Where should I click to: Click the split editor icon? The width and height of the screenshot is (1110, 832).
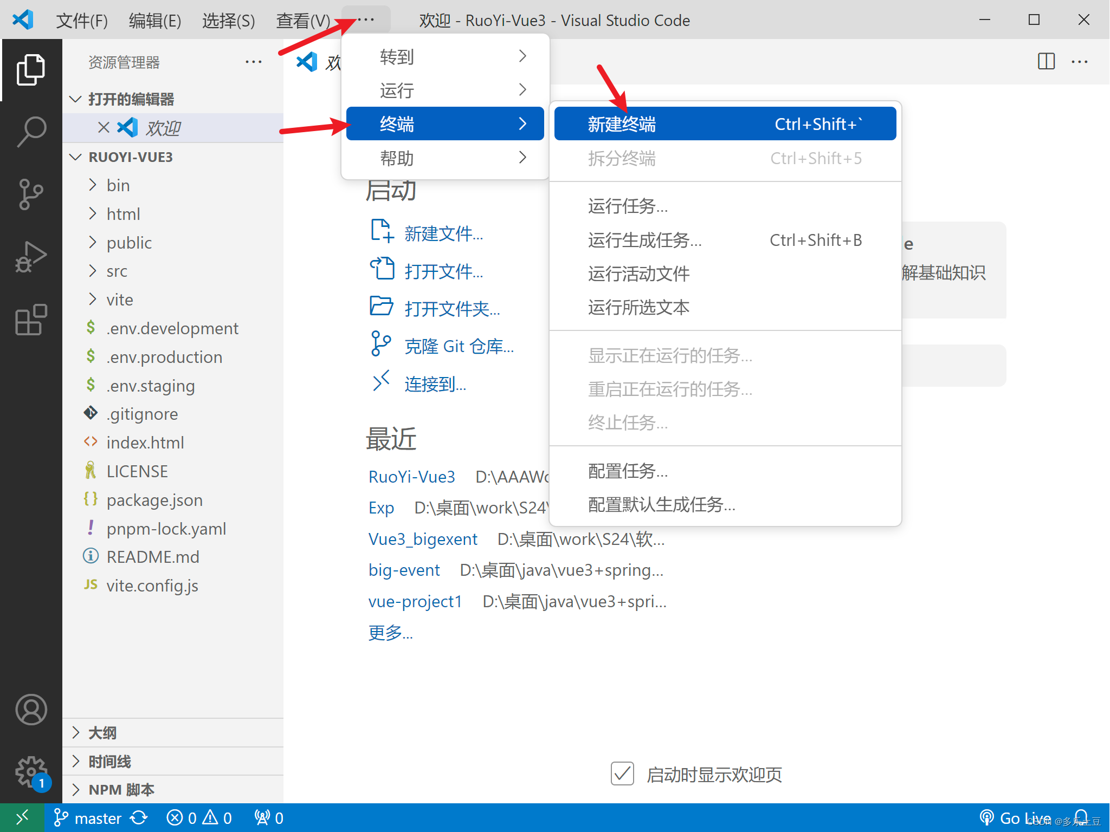click(x=1046, y=61)
